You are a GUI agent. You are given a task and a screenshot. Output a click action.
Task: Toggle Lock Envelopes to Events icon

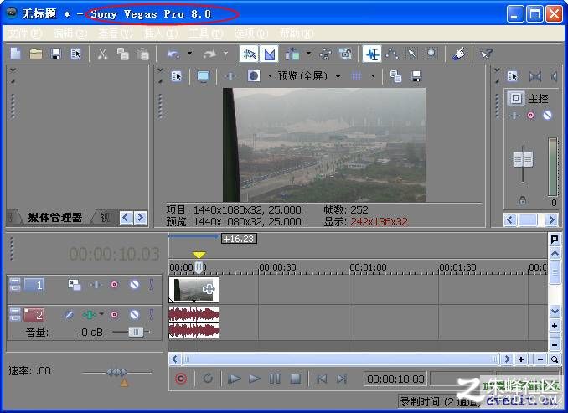point(325,54)
